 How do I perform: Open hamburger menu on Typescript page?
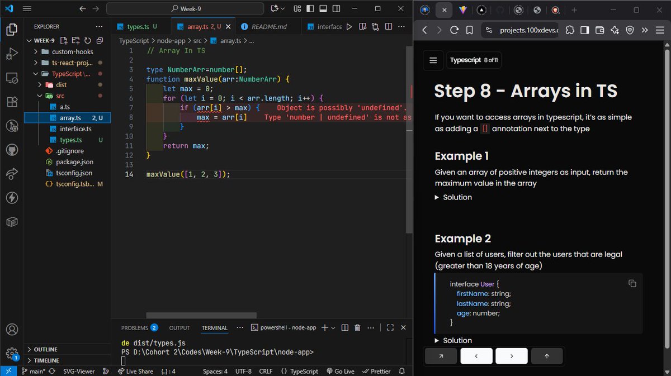pos(433,60)
